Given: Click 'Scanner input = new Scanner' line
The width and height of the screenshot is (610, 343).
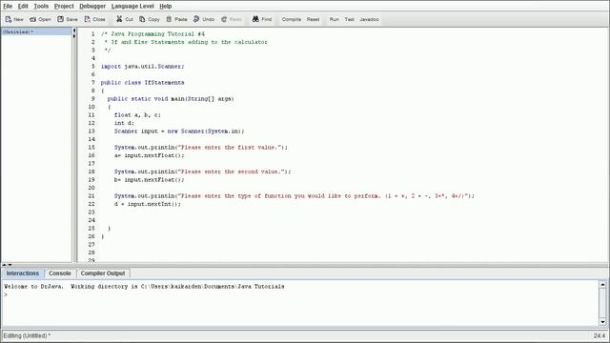Looking at the screenshot, I should 179,131.
